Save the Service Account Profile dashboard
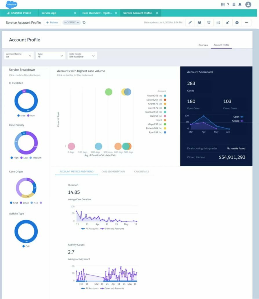Viewport: 259px width, 299px height. pyautogui.click(x=199, y=22)
